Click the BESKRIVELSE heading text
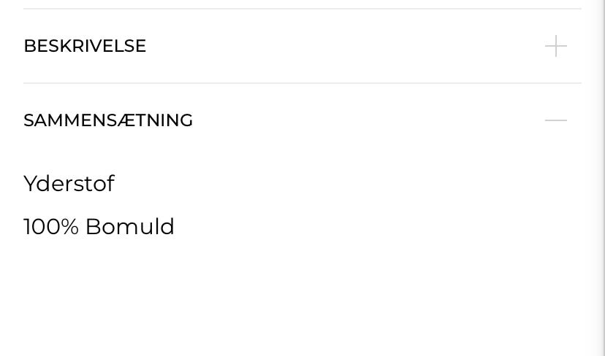The height and width of the screenshot is (356, 605). coord(85,46)
